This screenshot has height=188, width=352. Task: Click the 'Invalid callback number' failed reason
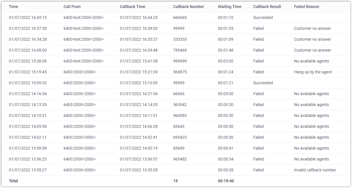[x=315, y=170]
